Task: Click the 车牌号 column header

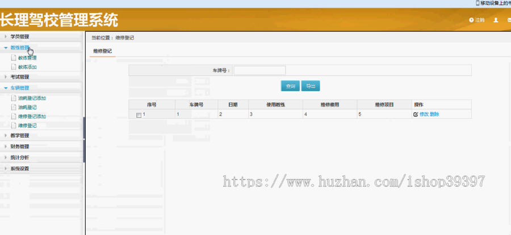Action: click(196, 105)
